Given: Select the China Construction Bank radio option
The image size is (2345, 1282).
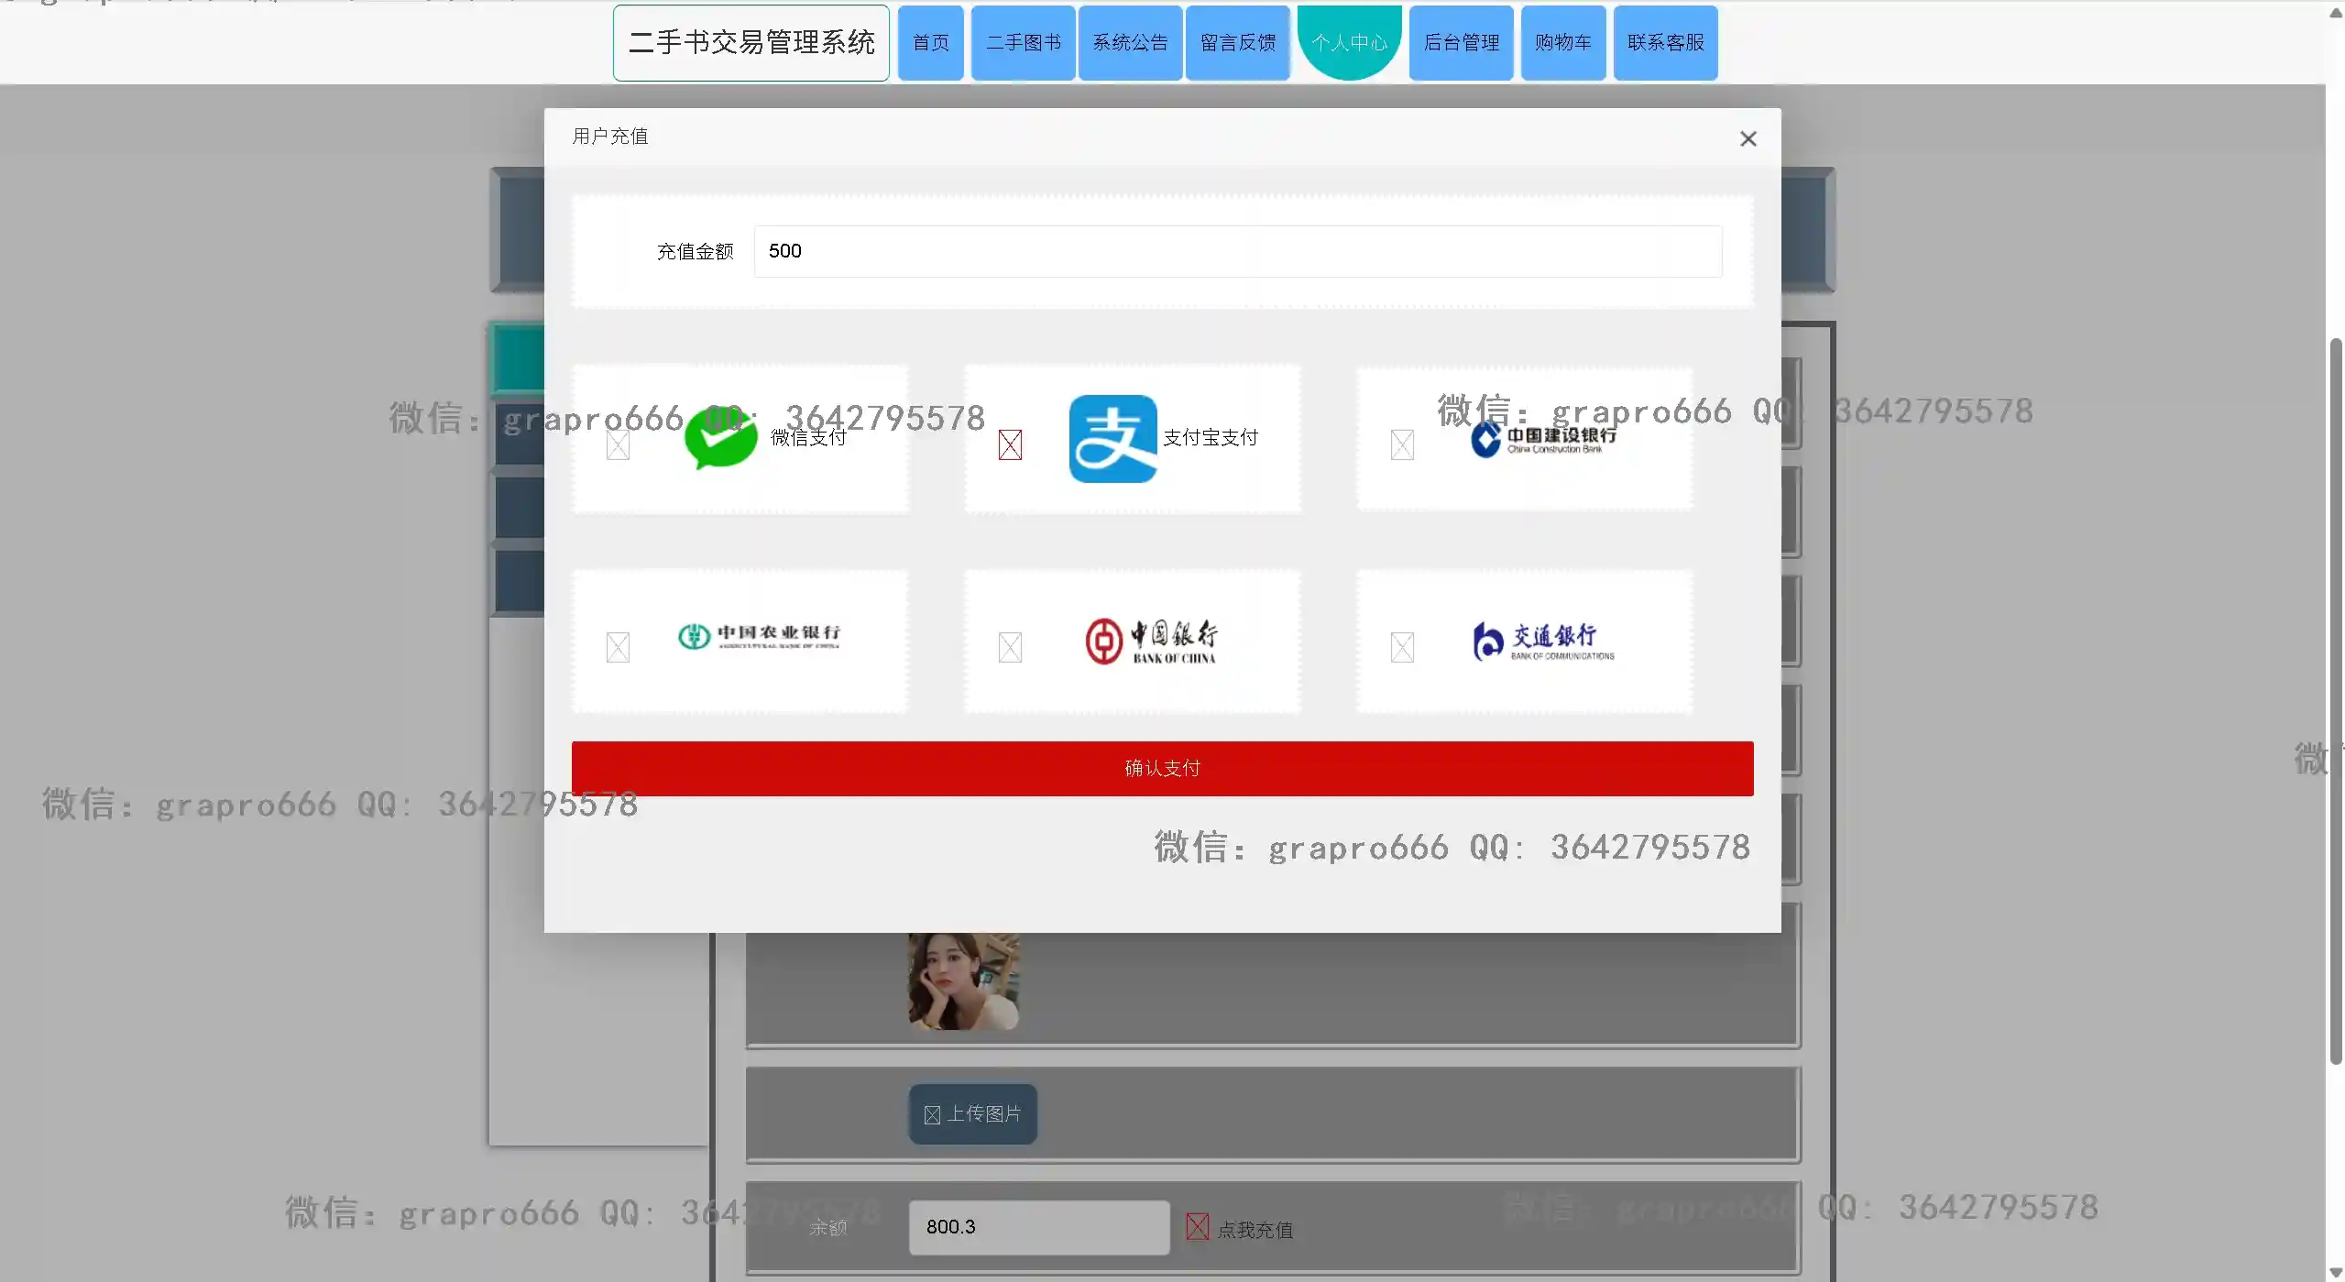Looking at the screenshot, I should 1402,445.
